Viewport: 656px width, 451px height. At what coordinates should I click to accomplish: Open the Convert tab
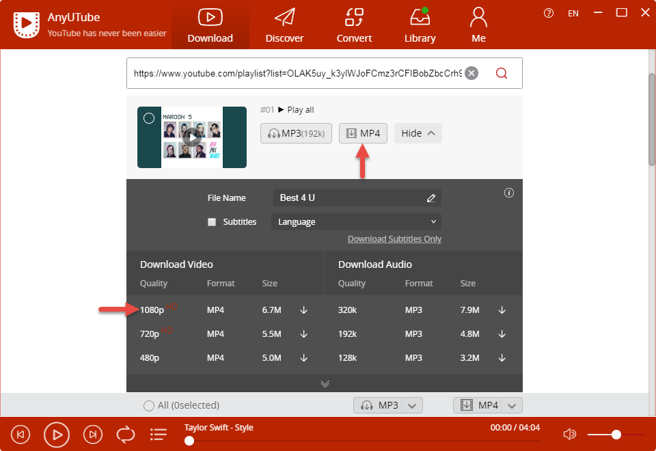tap(354, 25)
